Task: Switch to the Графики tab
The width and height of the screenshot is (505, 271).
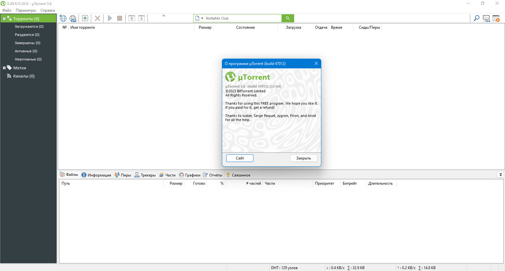Action: click(190, 175)
